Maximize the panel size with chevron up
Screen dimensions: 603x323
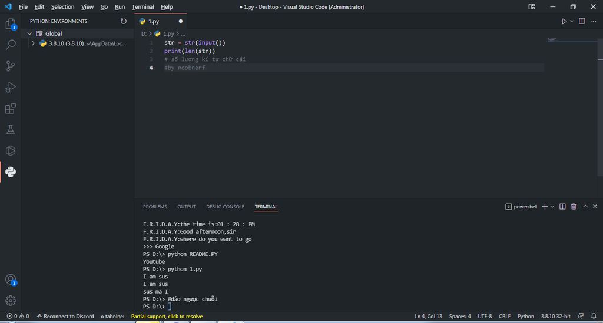click(585, 206)
